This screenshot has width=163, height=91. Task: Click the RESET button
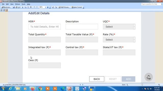(x=113, y=79)
